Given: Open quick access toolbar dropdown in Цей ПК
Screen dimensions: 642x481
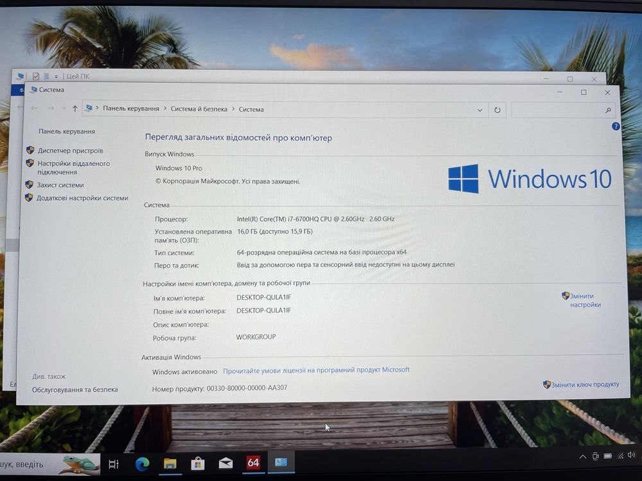Looking at the screenshot, I should (56, 76).
